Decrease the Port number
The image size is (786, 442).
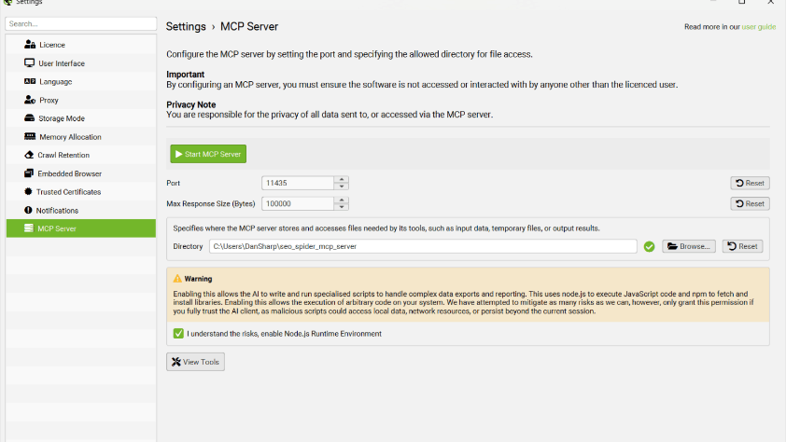342,186
